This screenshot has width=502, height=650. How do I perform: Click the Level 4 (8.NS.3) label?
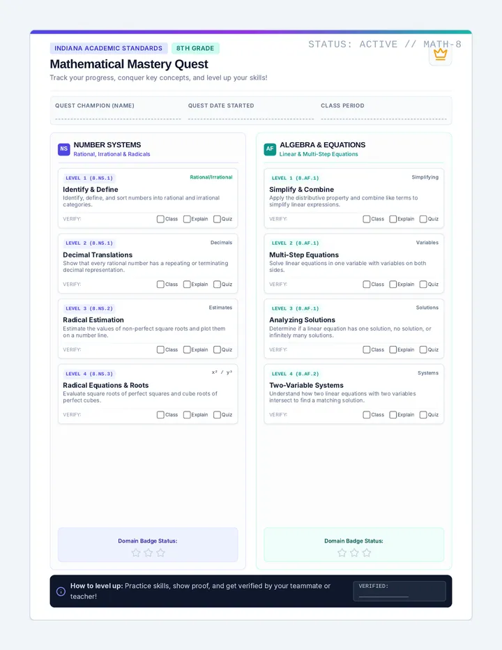tap(89, 374)
